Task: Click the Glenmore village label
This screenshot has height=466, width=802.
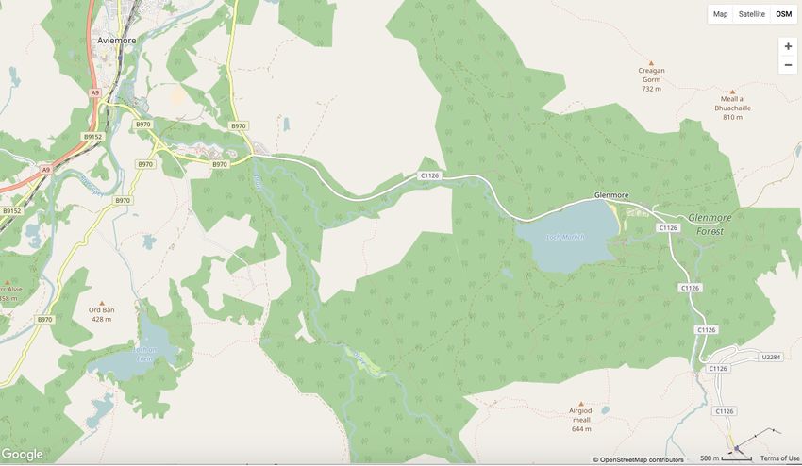Action: click(x=611, y=195)
